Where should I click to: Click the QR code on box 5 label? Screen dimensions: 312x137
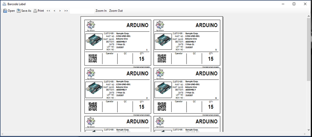162,58
